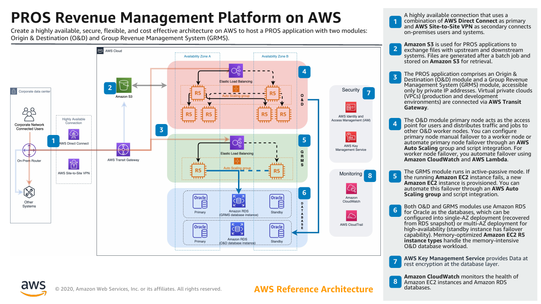The height and width of the screenshot is (304, 541).
Task: Click the GRMS Auto Scaling group icon
Action: tap(237, 161)
